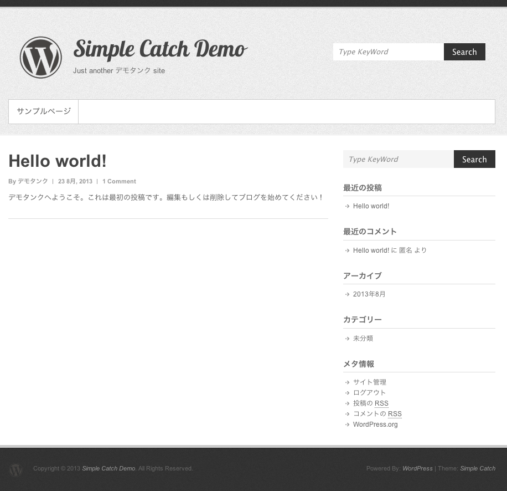The height and width of the screenshot is (491, 507).
Task: Click ログアウト in the メタ情報 section
Action: [x=369, y=392]
